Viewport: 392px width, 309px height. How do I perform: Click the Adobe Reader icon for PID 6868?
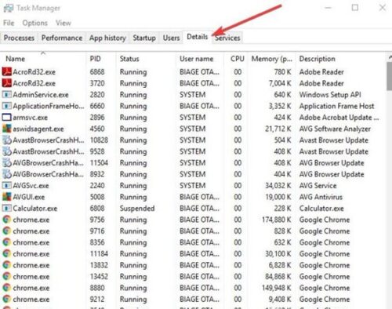(7, 72)
